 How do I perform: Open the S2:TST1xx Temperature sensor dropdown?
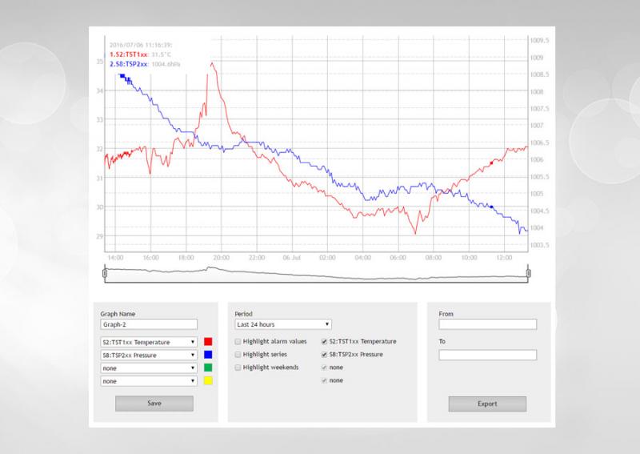click(148, 341)
